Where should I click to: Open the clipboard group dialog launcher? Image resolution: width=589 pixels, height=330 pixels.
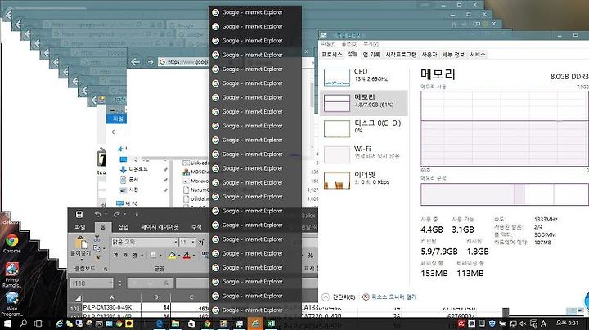[106, 269]
